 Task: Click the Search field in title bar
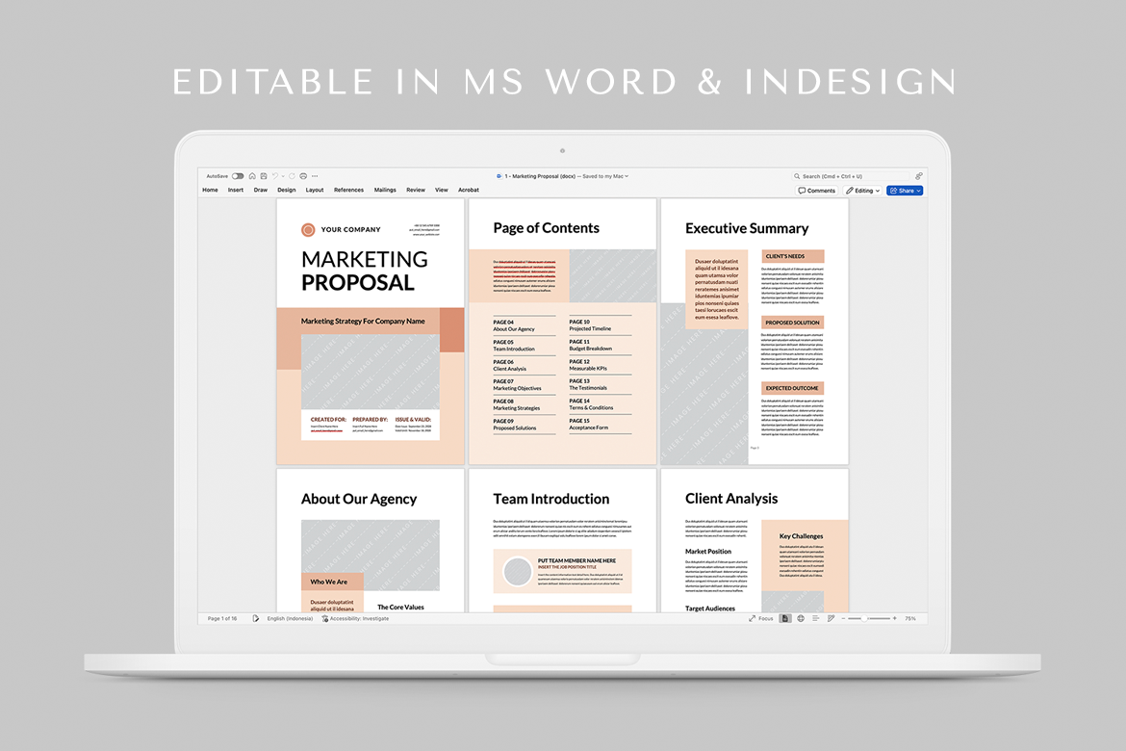pyautogui.click(x=850, y=176)
